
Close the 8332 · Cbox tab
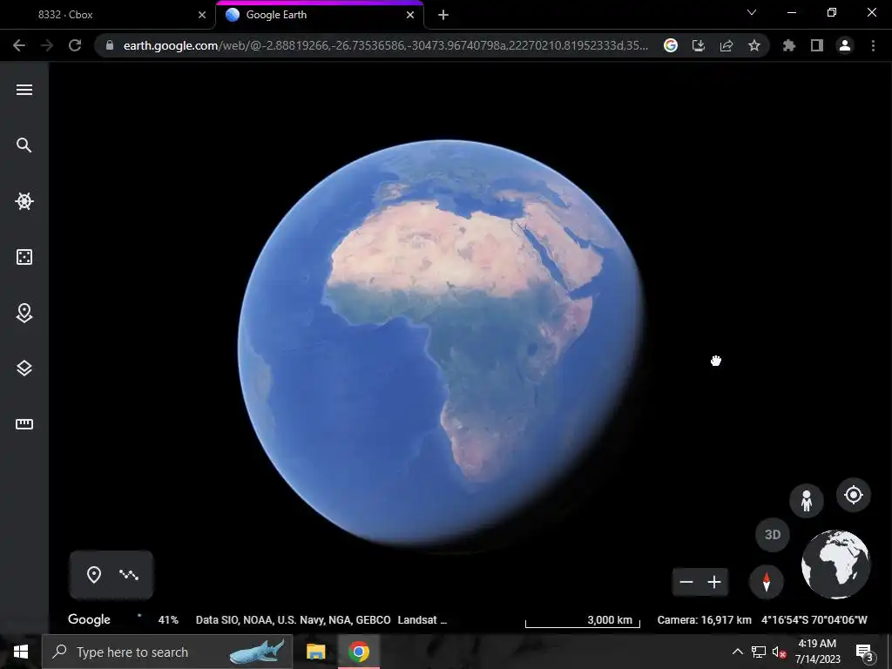tap(202, 15)
